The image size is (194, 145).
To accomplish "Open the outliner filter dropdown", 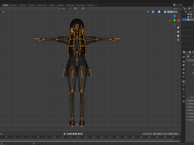I will coord(190,8).
